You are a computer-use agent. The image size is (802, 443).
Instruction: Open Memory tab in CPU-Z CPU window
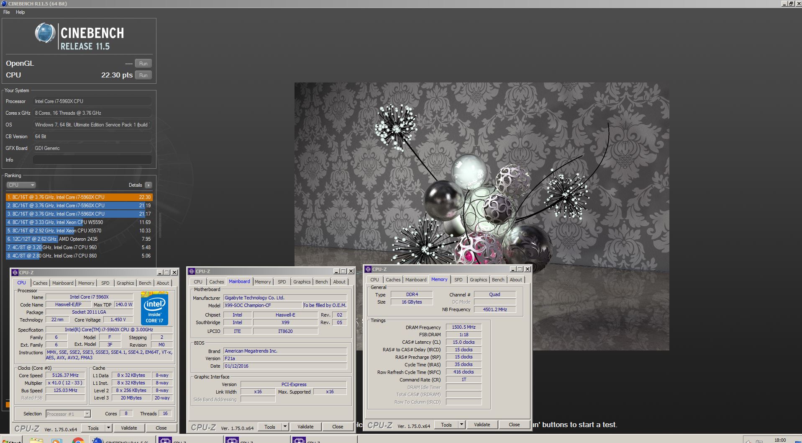coord(86,283)
